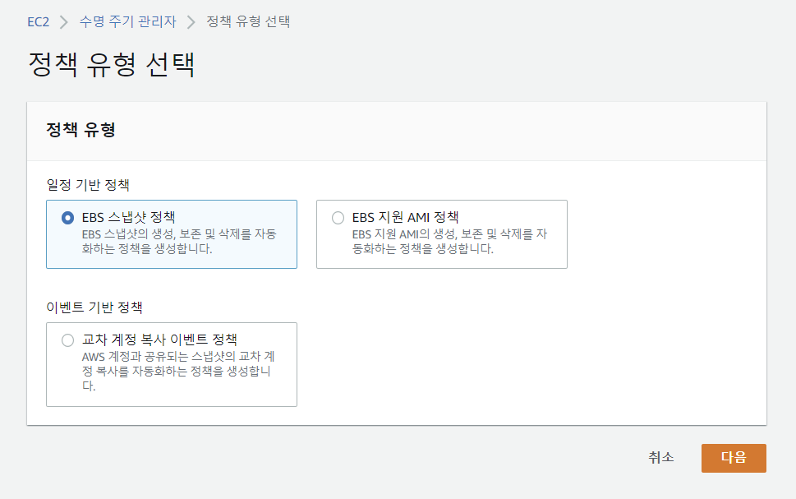Click the EBS 지원 AMI의 생성 description text

pos(450,242)
